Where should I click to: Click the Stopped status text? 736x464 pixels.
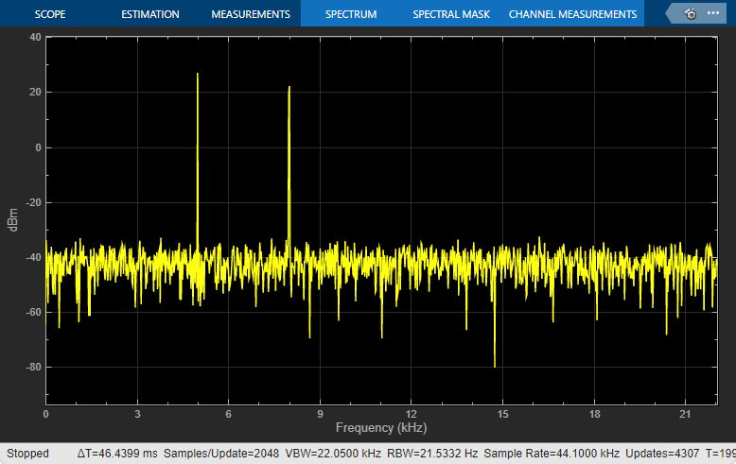tap(27, 454)
